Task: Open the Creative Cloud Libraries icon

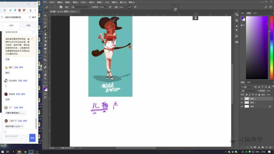Action: [x=237, y=42]
